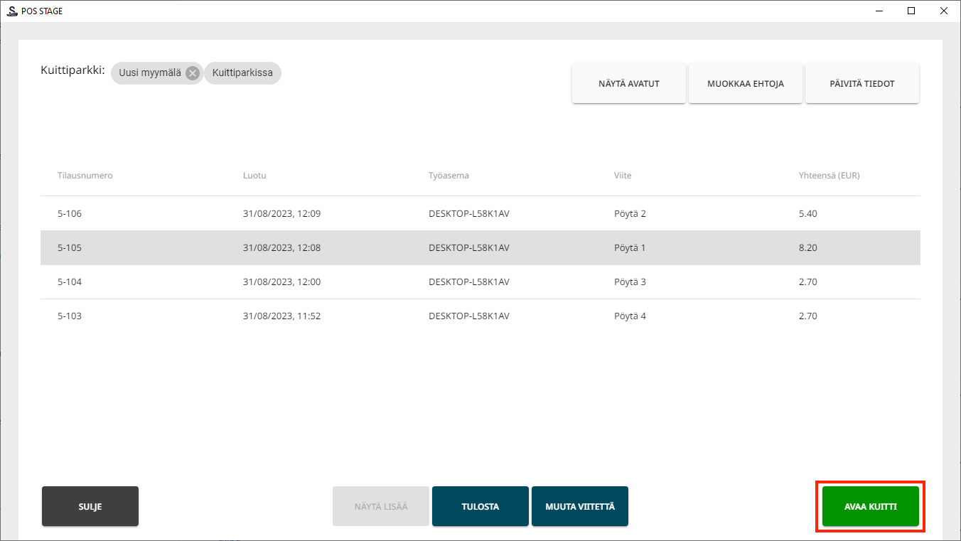Minimize the POS STAGE window

879,11
